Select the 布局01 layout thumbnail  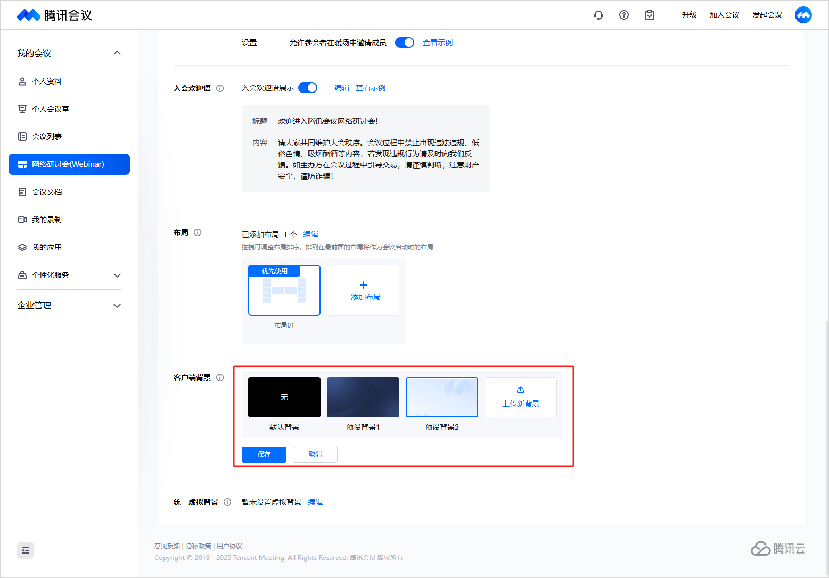(284, 290)
